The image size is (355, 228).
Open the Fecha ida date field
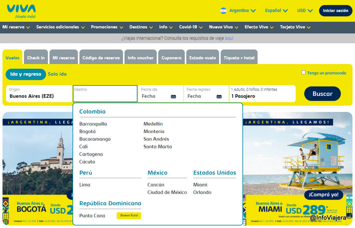click(161, 94)
